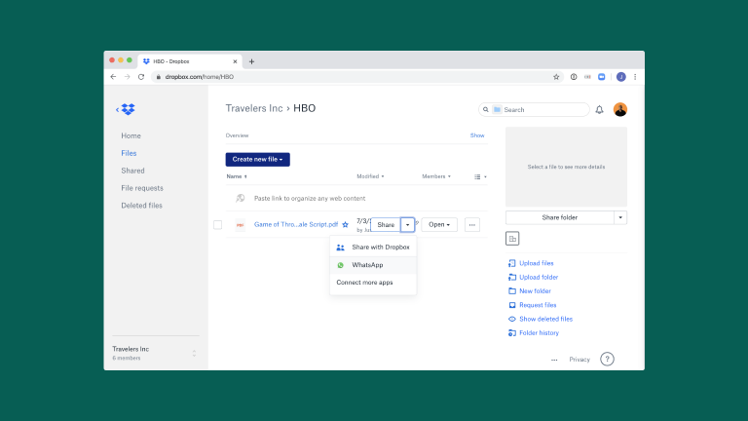Click Connect more apps in the menu
Image resolution: width=748 pixels, height=421 pixels.
364,283
